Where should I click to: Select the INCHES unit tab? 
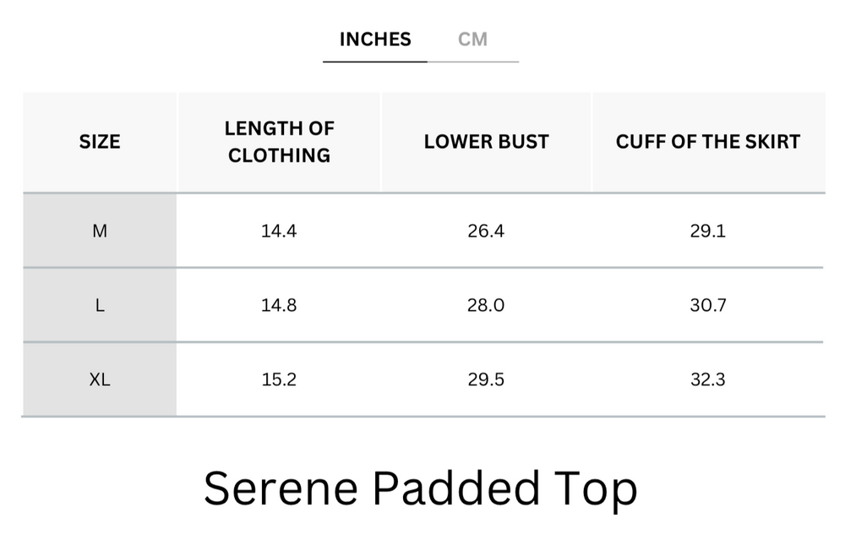click(374, 38)
